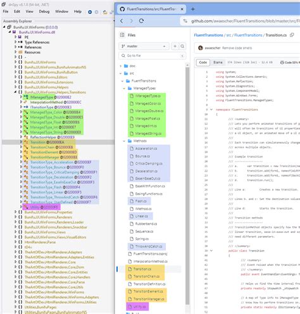300x314 pixels.
Task: Collapse public class Transition code fold
Action: point(211,251)
